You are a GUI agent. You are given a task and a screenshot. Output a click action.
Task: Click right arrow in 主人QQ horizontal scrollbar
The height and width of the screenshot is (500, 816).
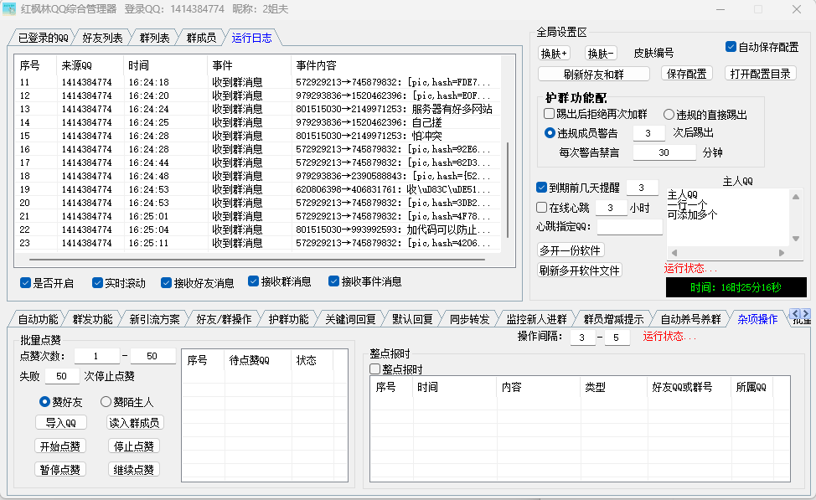click(x=782, y=252)
